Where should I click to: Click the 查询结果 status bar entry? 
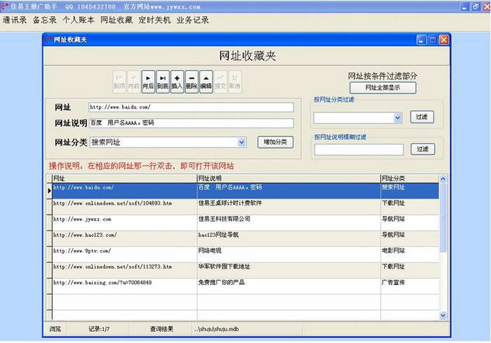[161, 329]
